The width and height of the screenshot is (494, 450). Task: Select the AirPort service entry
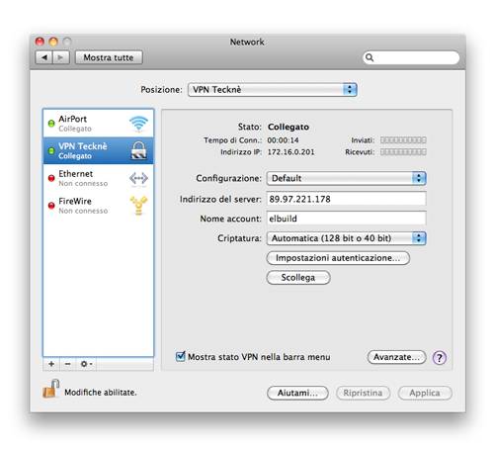point(98,124)
